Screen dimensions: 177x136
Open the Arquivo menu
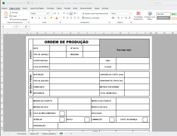[4, 8]
